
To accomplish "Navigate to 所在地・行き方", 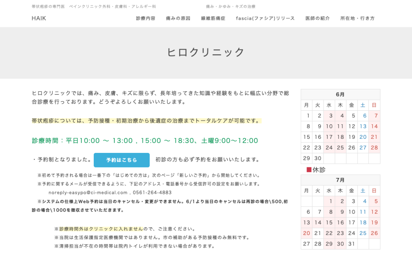I will click(x=358, y=19).
